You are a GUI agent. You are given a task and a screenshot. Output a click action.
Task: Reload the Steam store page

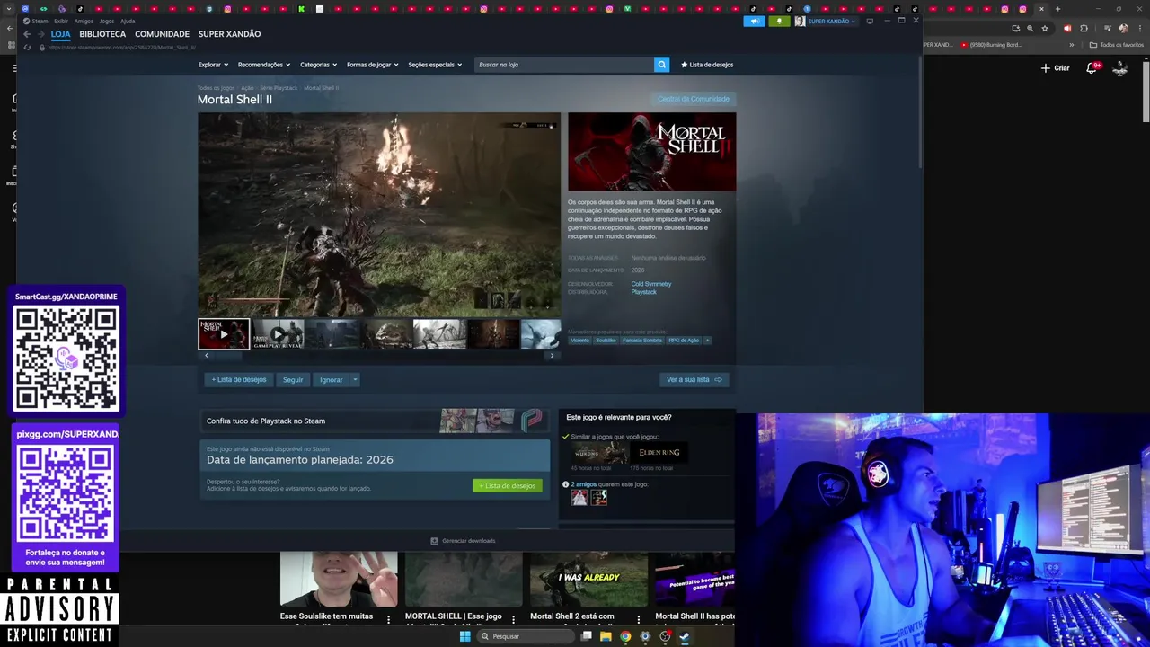27,47
